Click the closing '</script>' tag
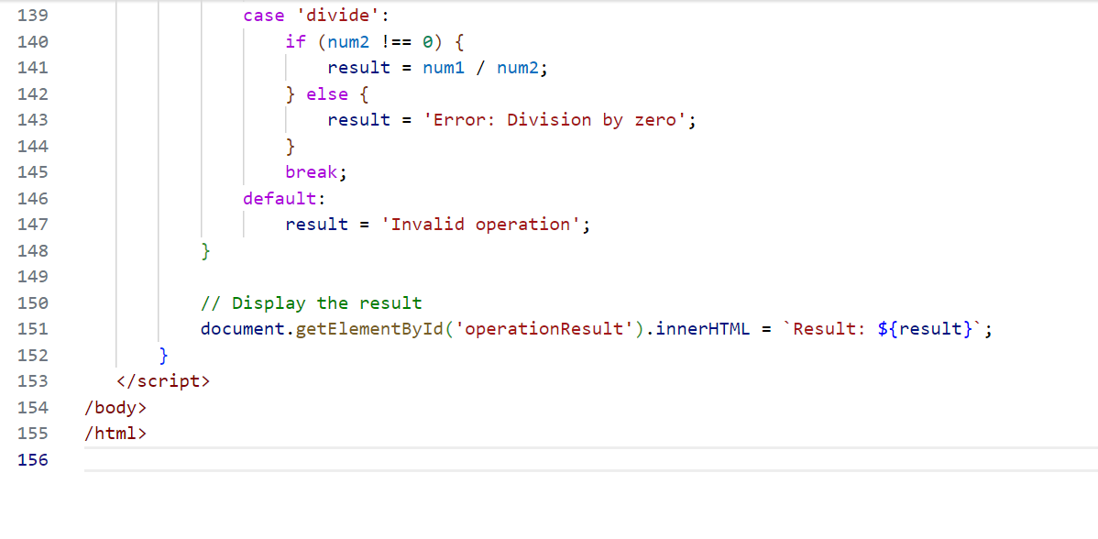The height and width of the screenshot is (539, 1098). (x=164, y=380)
